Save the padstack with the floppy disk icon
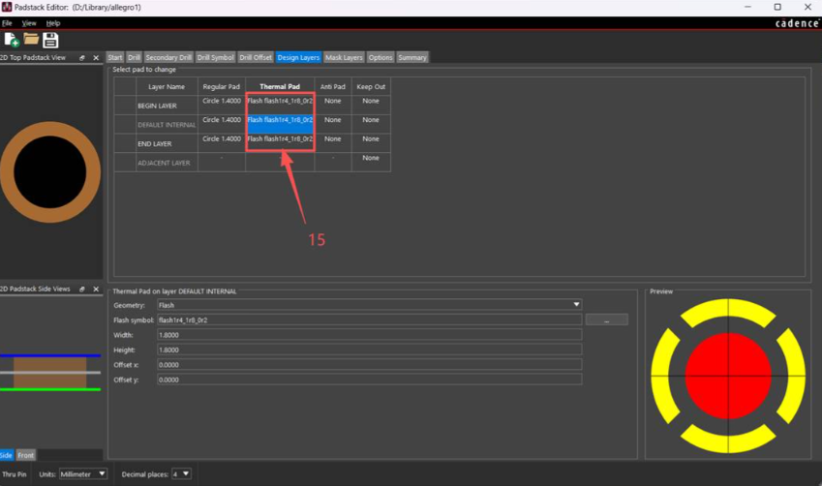Viewport: 822px width, 486px height. (x=50, y=40)
